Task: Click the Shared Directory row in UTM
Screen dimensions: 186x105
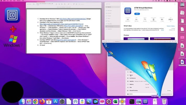Action: (x=149, y=90)
